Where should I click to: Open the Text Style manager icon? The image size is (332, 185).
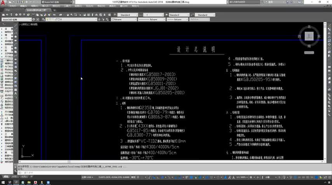[x=115, y=15]
